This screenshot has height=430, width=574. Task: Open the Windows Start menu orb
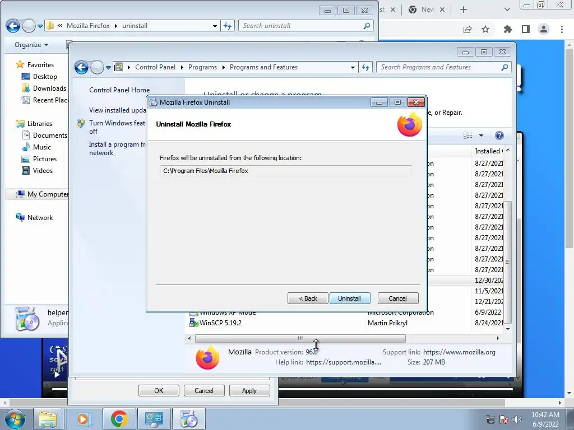[15, 419]
